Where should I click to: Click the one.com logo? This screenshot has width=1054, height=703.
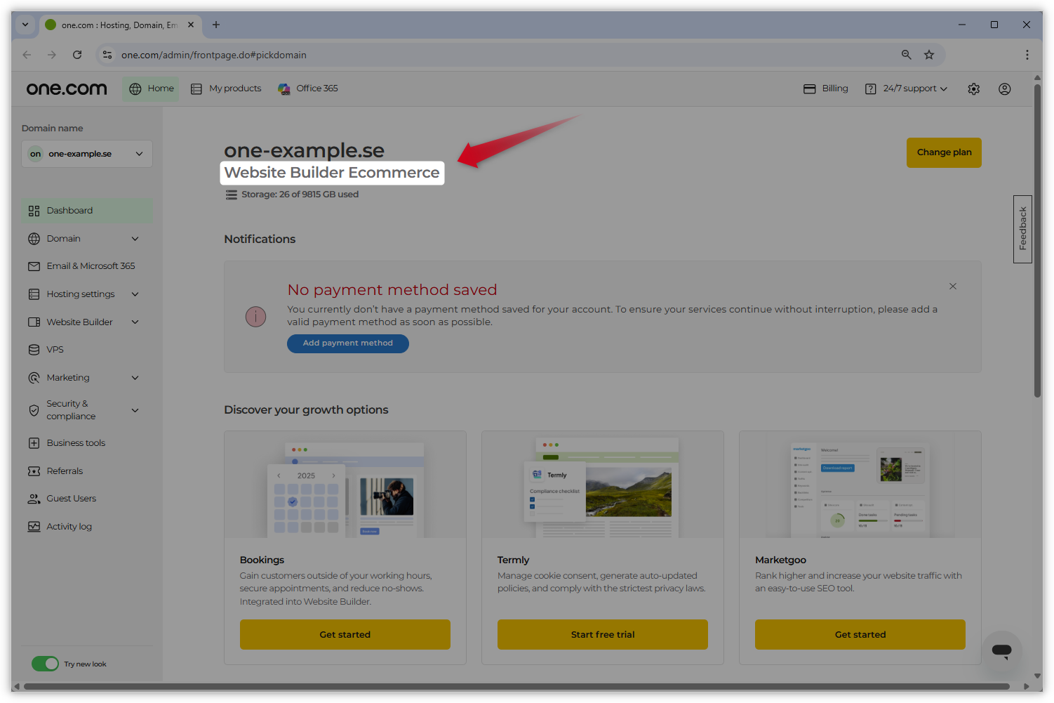(x=67, y=88)
